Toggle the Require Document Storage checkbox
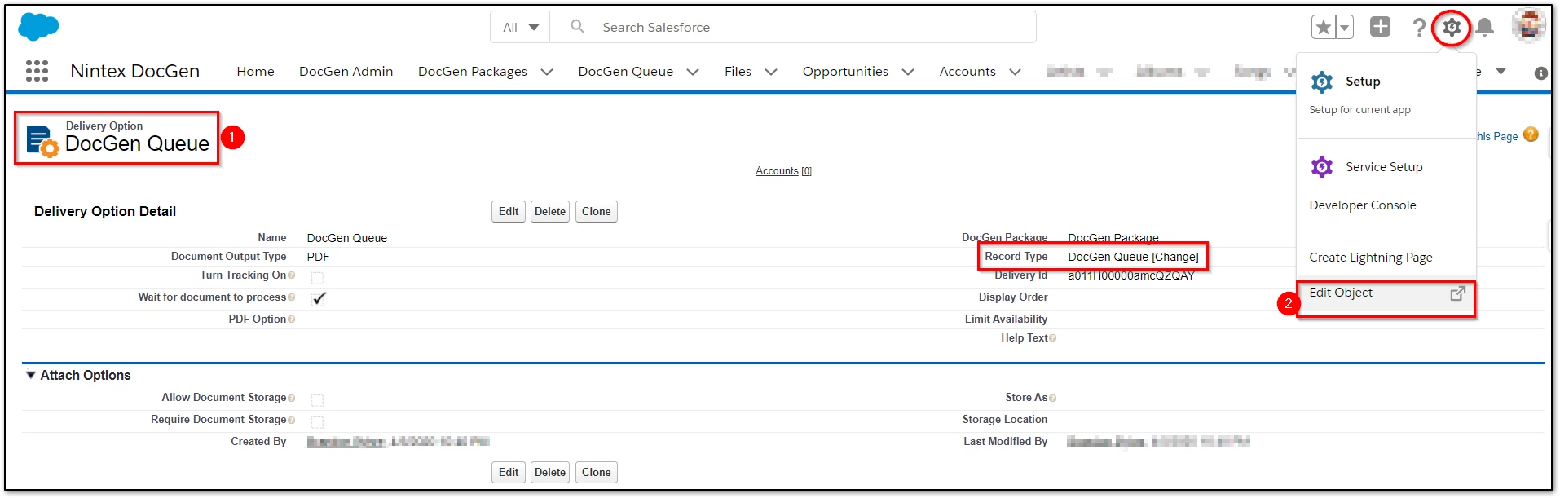 (317, 422)
